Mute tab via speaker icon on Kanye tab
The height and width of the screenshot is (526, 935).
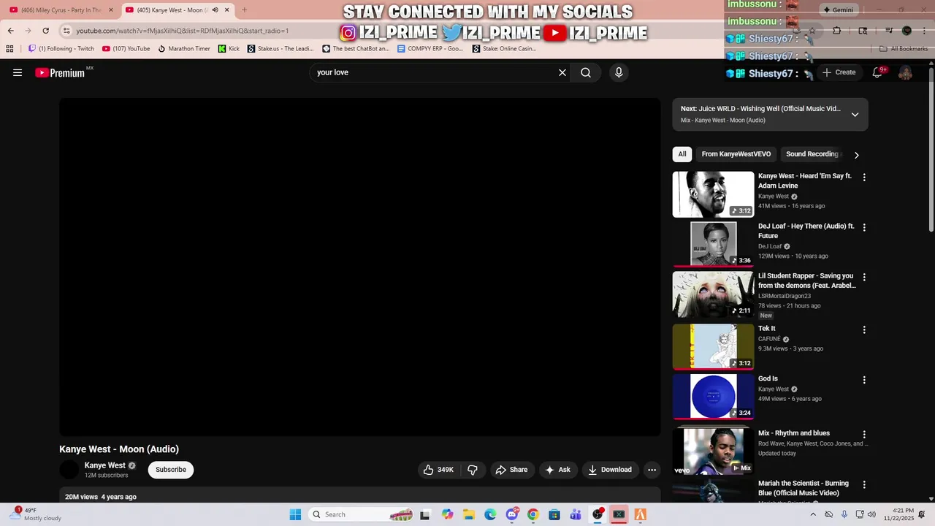click(x=215, y=10)
